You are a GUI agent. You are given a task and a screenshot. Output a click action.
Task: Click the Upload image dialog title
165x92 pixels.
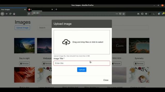click(x=62, y=24)
